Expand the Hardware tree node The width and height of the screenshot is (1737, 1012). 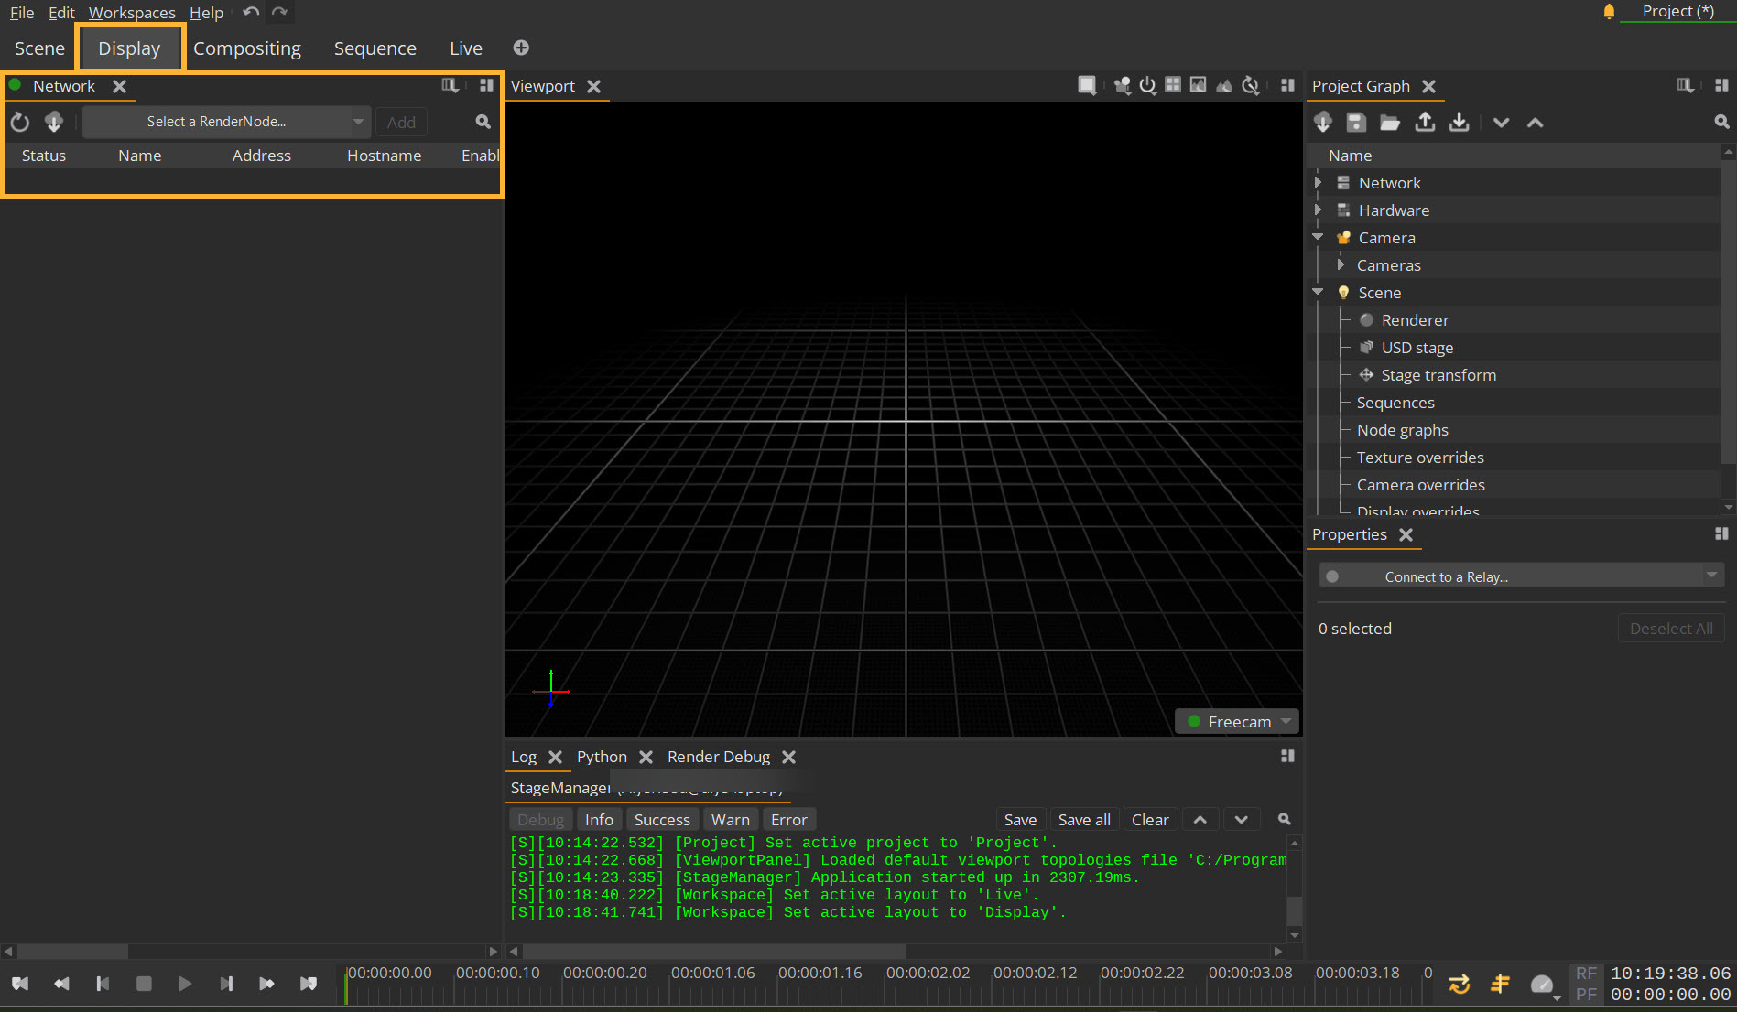tap(1318, 210)
